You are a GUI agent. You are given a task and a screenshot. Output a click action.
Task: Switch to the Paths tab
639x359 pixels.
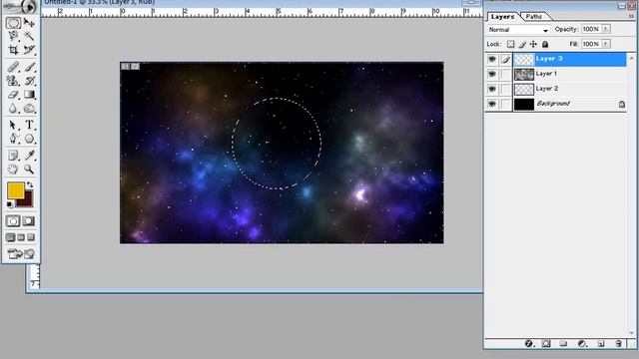click(533, 16)
